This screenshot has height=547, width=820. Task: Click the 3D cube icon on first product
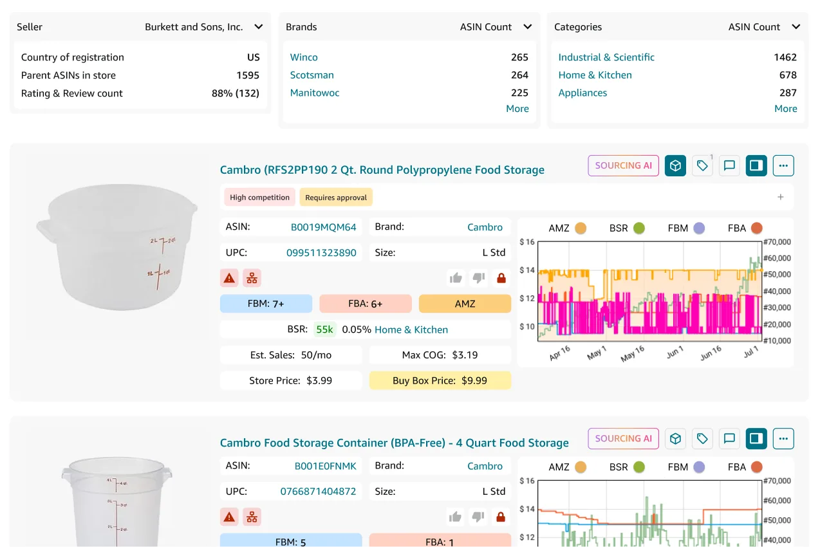(675, 165)
